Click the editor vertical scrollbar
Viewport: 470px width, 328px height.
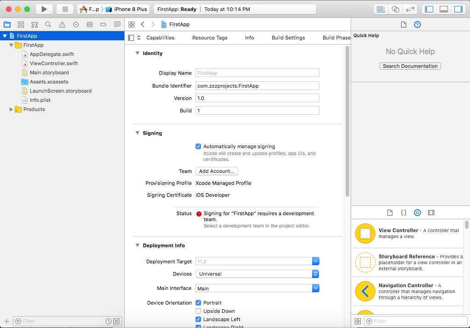[x=347, y=121]
